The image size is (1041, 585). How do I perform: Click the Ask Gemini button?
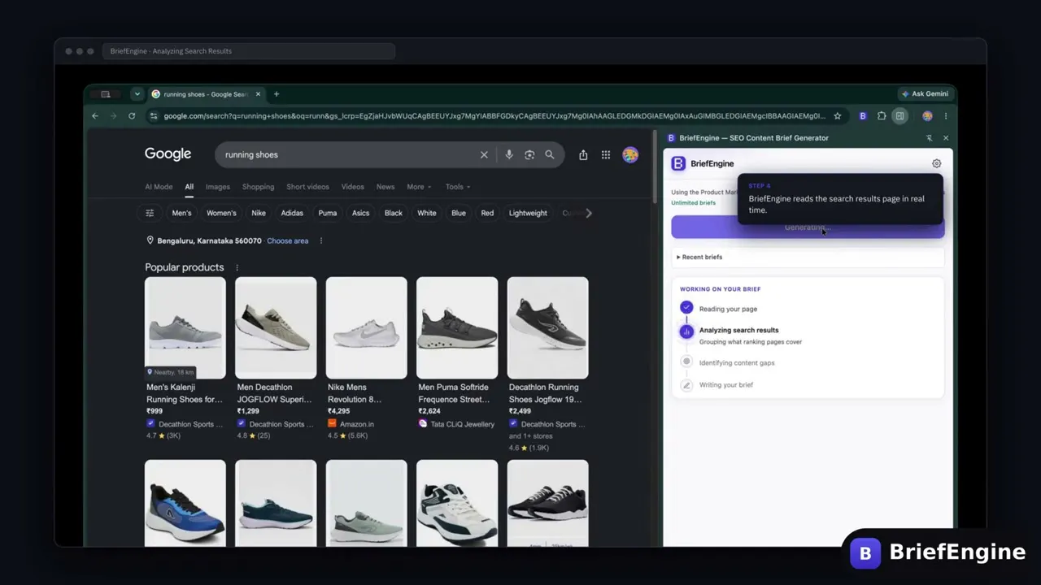(925, 94)
